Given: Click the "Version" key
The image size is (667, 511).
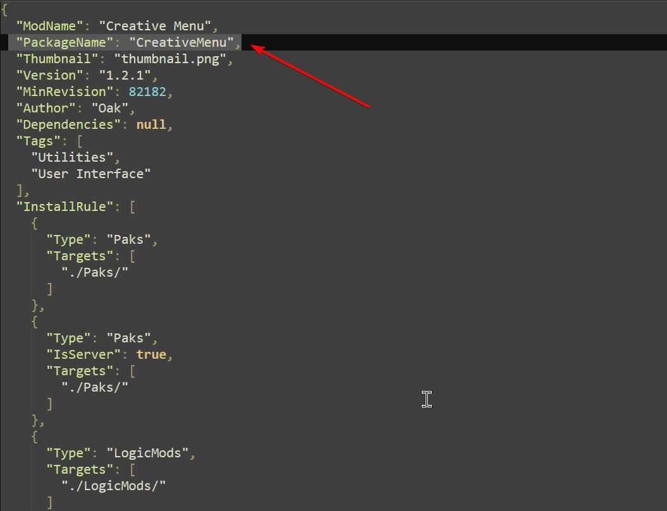Looking at the screenshot, I should tap(50, 75).
